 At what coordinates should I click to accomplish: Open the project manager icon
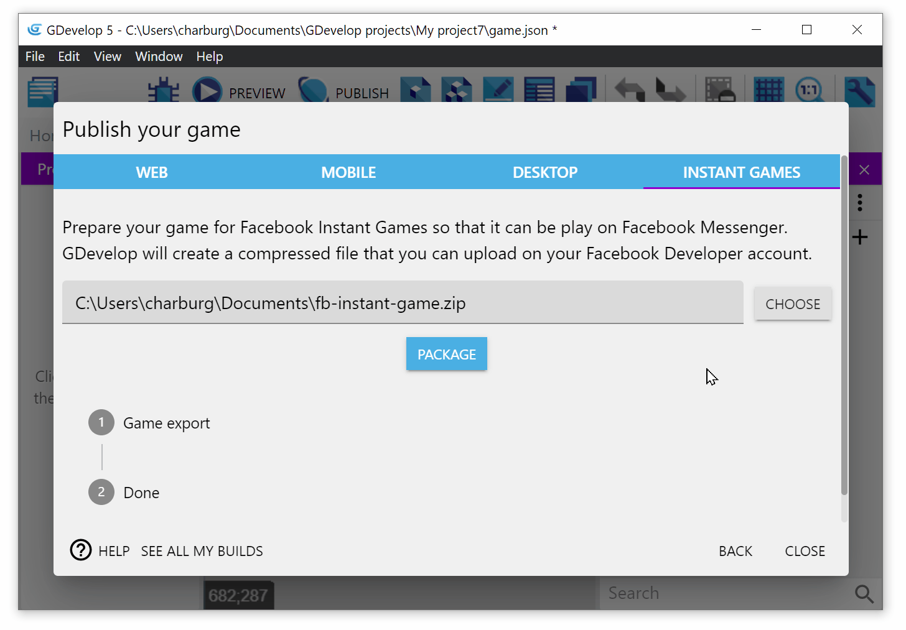pyautogui.click(x=42, y=90)
